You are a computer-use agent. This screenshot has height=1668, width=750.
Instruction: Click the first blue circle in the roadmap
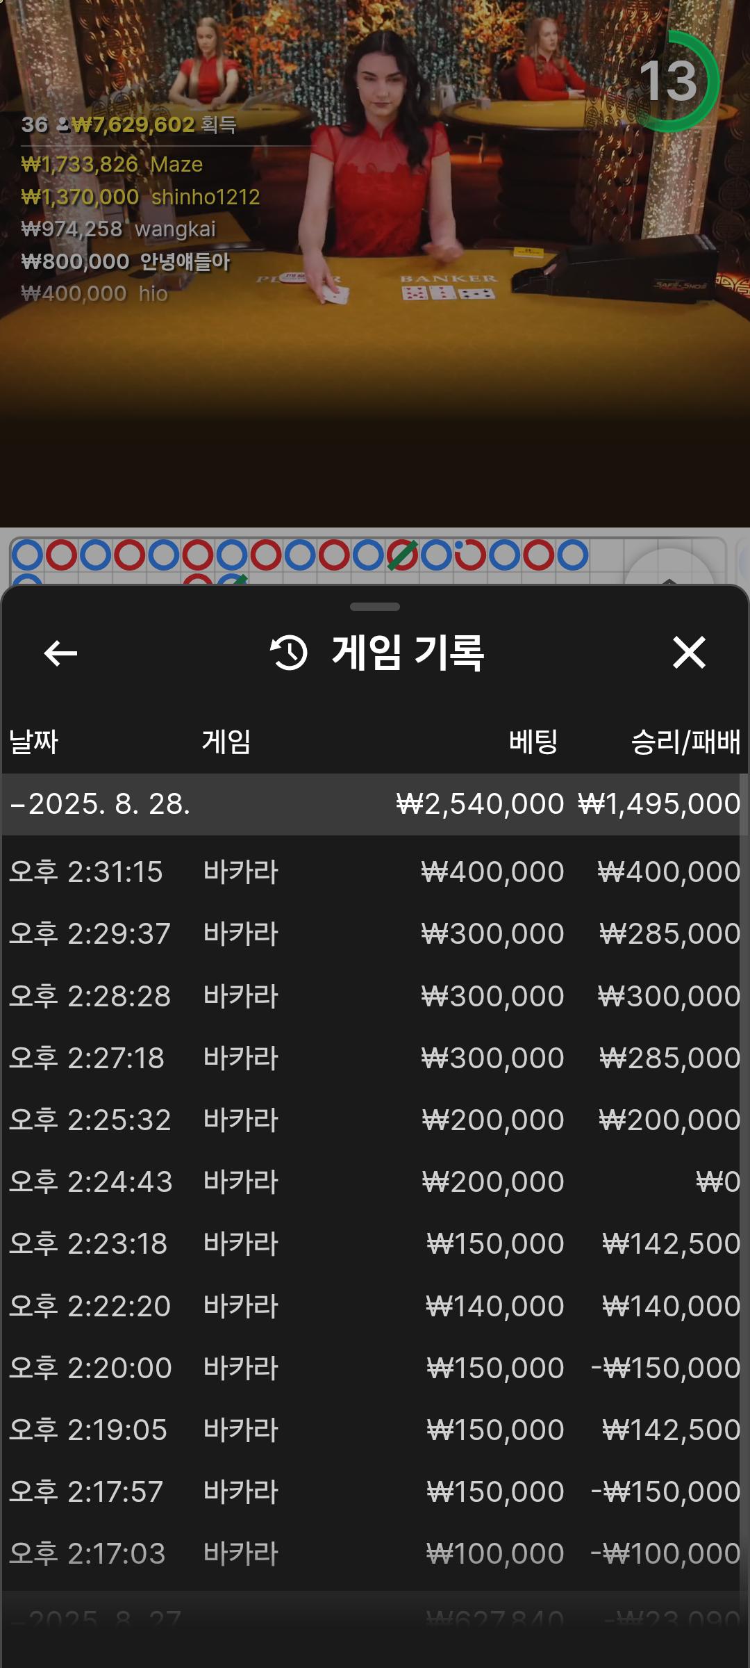pos(28,555)
